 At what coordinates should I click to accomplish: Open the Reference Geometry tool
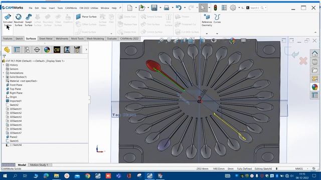coord(207,20)
